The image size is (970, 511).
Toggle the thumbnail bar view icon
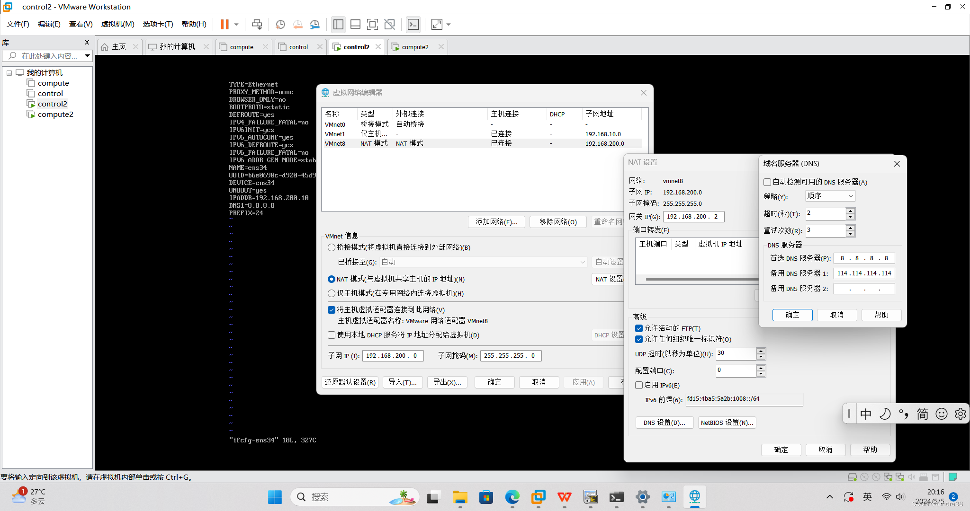click(x=355, y=24)
